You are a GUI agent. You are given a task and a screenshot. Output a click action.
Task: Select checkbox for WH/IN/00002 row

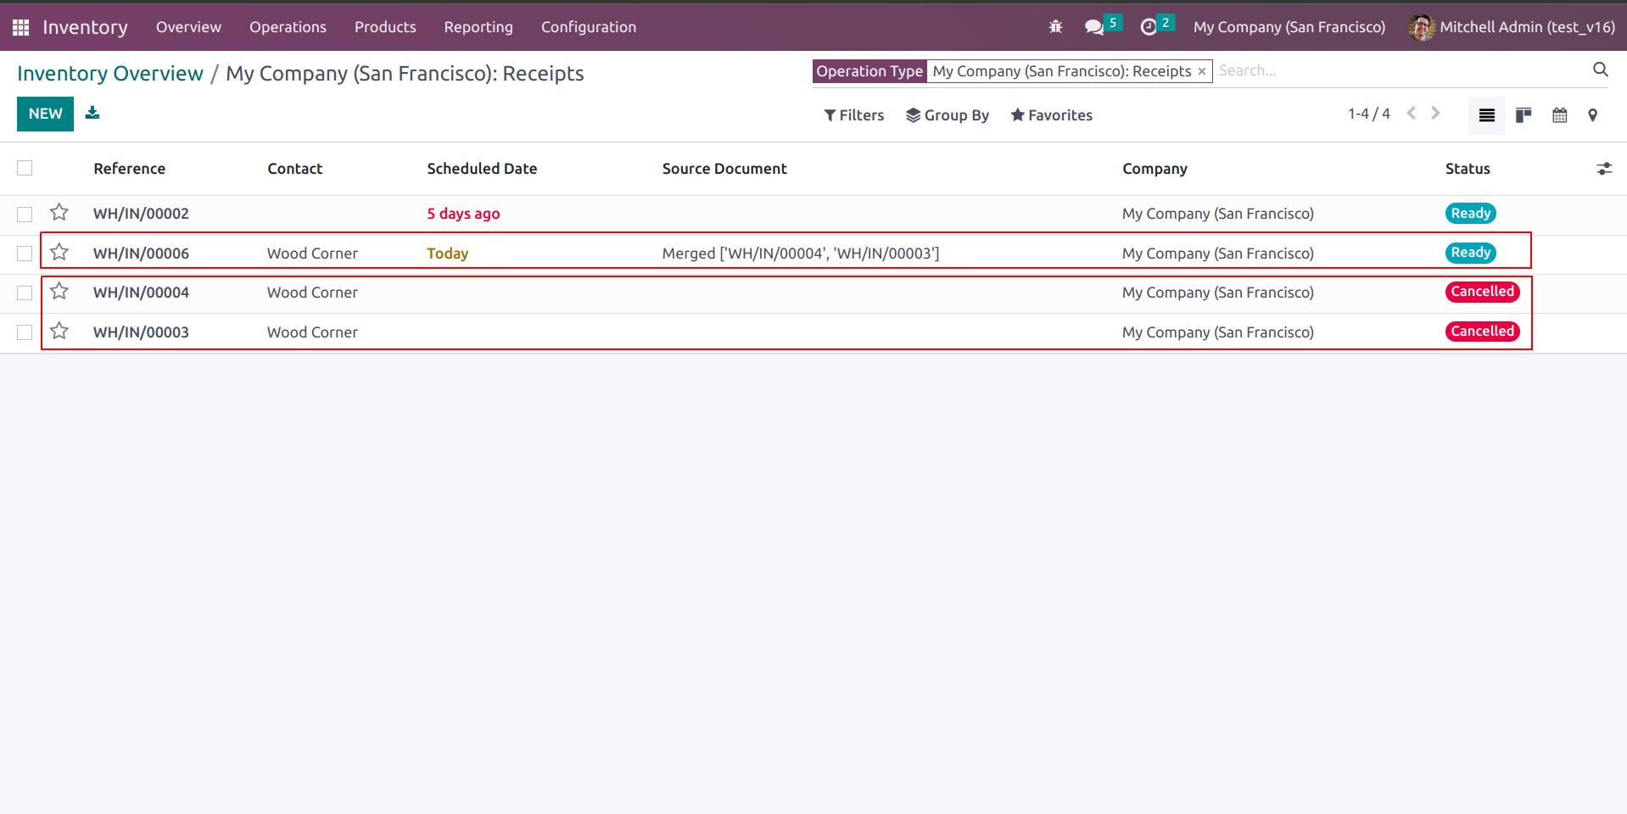tap(25, 215)
